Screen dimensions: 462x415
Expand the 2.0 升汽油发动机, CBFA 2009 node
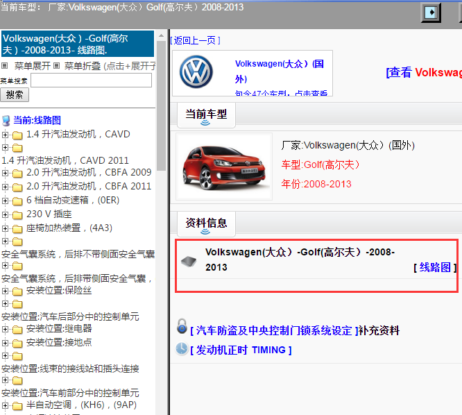point(5,173)
